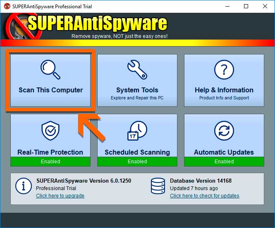Image resolution: width=275 pixels, height=228 pixels.
Task: Click 'Explore and Repair this PC' text
Action: coord(137,98)
